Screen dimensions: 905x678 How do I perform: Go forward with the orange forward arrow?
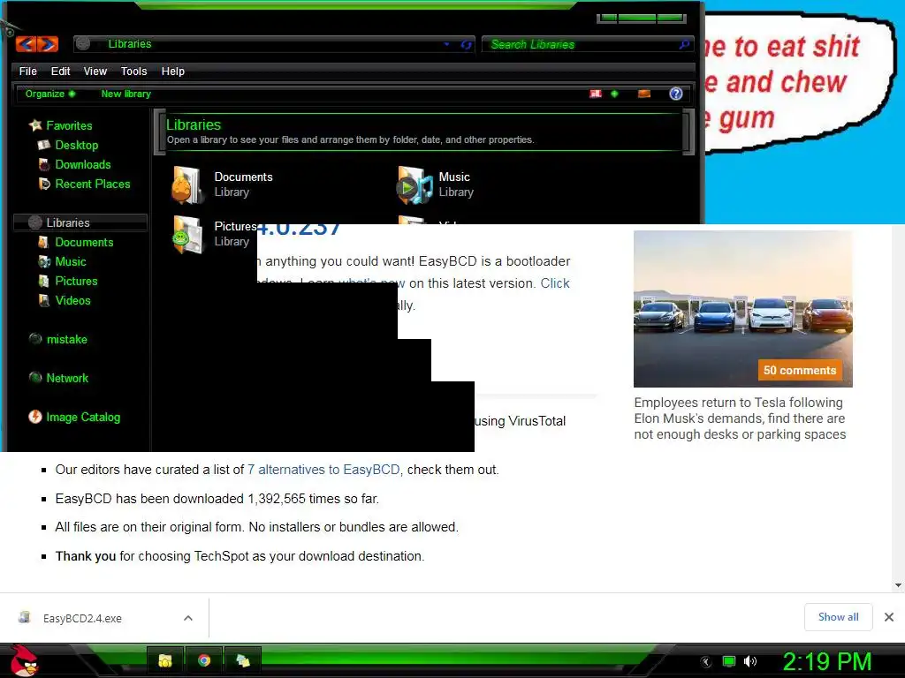coord(49,44)
